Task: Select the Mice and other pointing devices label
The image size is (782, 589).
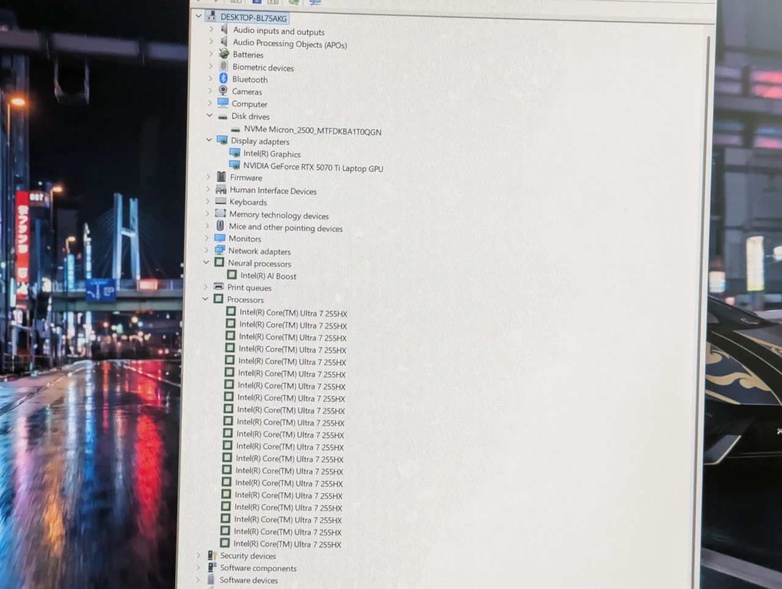Action: [x=286, y=227]
